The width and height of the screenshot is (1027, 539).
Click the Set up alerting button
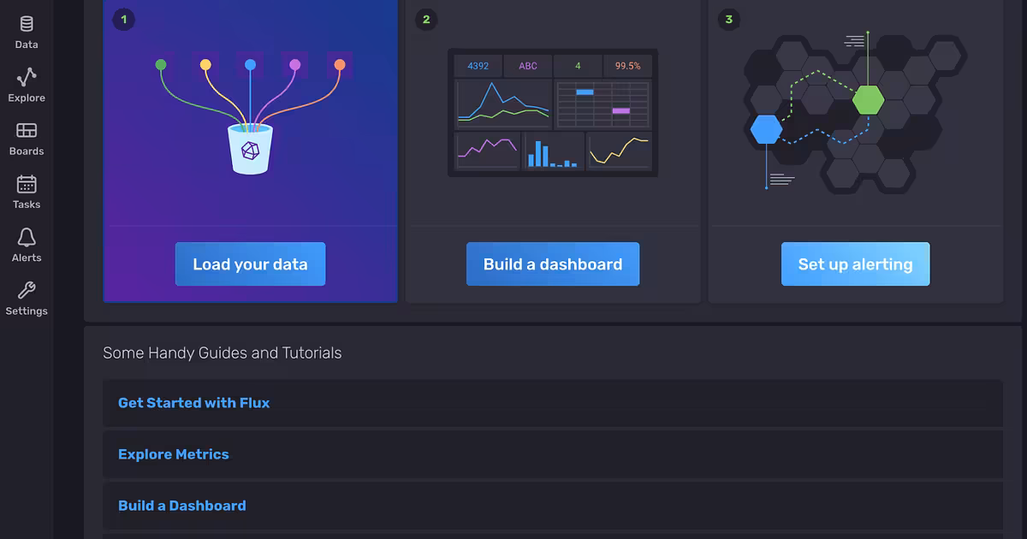855,264
